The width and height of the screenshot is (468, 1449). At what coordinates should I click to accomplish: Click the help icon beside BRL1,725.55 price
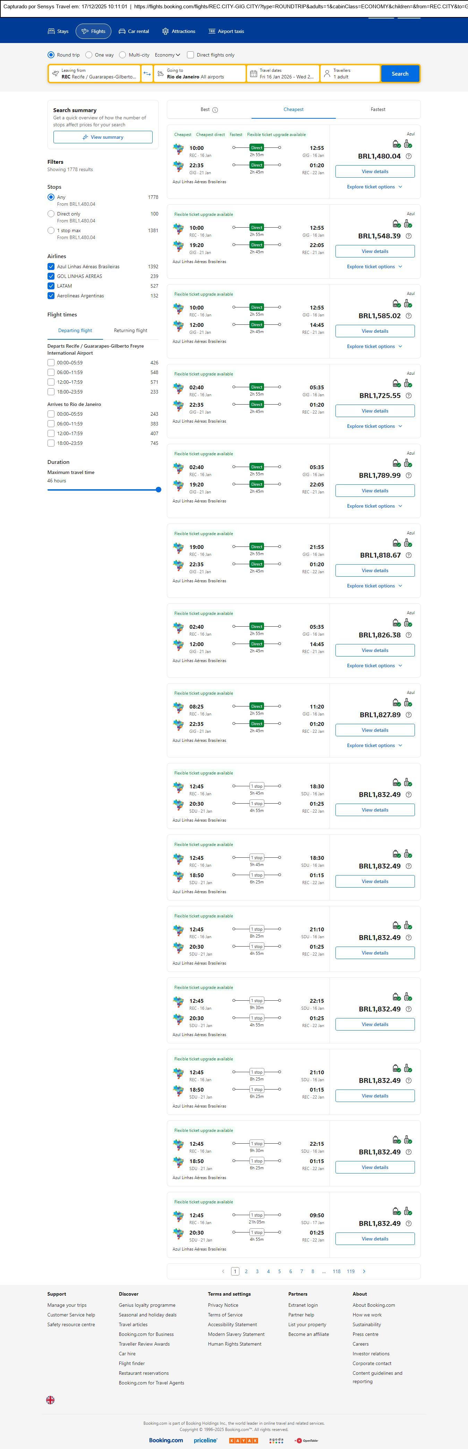(x=408, y=396)
